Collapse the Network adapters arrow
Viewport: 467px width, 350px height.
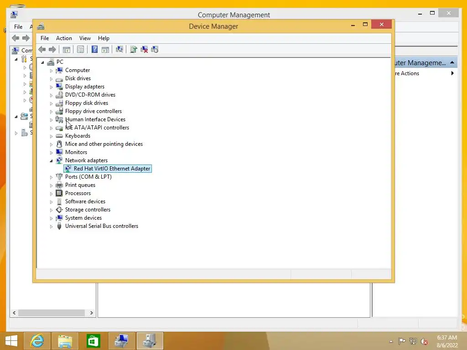(x=51, y=161)
